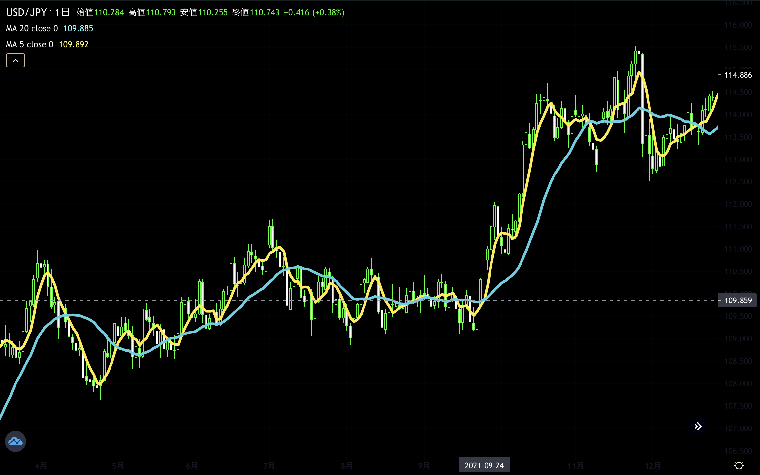The width and height of the screenshot is (760, 475).
Task: Click the 1日 interval label
Action: pos(62,13)
